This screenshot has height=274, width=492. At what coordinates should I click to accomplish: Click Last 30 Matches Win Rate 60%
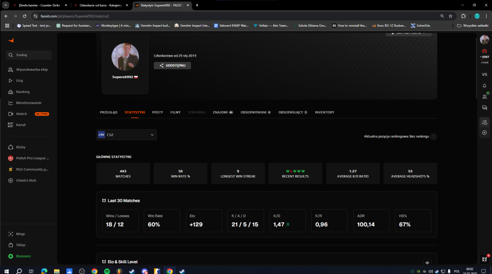(162, 221)
